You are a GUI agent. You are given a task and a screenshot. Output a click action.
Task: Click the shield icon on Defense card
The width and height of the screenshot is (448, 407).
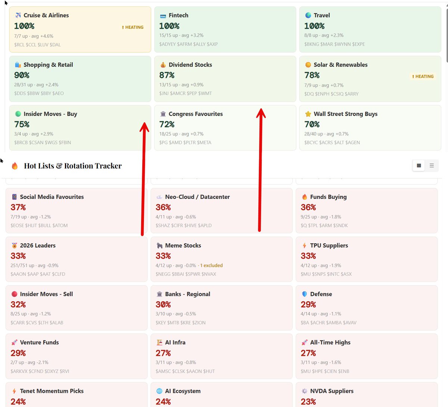click(x=304, y=294)
